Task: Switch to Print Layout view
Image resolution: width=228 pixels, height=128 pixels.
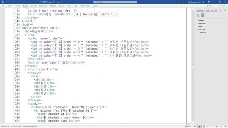Action: 199,127
